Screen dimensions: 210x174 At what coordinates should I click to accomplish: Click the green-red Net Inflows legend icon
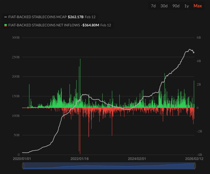pos(6,25)
